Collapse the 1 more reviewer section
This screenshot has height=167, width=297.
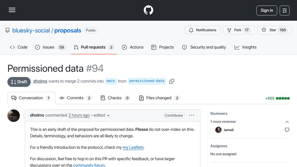287,122
